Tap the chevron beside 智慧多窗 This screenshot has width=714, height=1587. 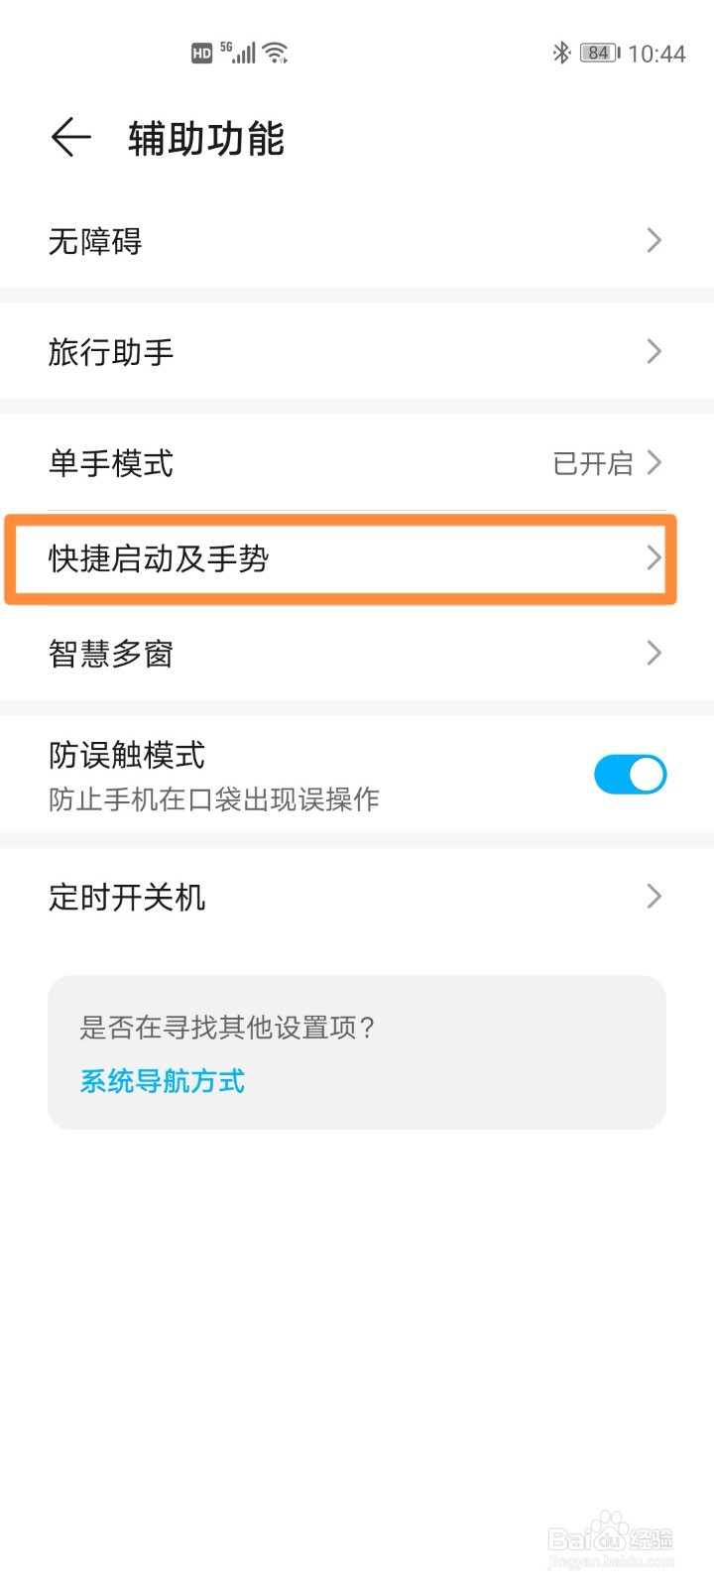tap(654, 653)
